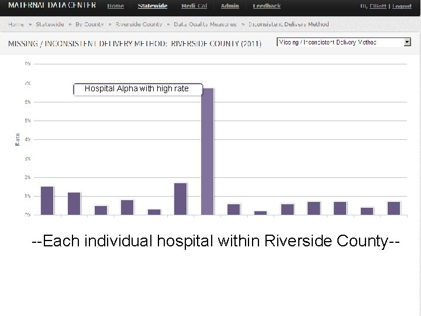The width and height of the screenshot is (421, 316).
Task: Click the By County breadcrumb
Action: (89, 24)
